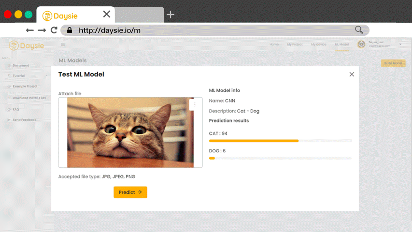Screen dimensions: 412x232
Task: Open Document in the sidebar menu
Action: pyautogui.click(x=21, y=65)
